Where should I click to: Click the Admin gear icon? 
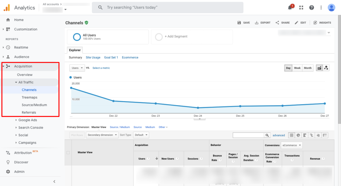(8, 171)
